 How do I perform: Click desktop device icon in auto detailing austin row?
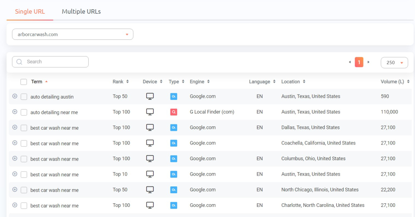[150, 97]
